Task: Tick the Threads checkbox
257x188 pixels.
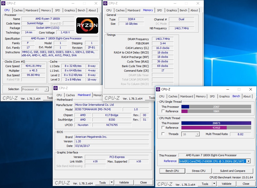Action: 163,134
